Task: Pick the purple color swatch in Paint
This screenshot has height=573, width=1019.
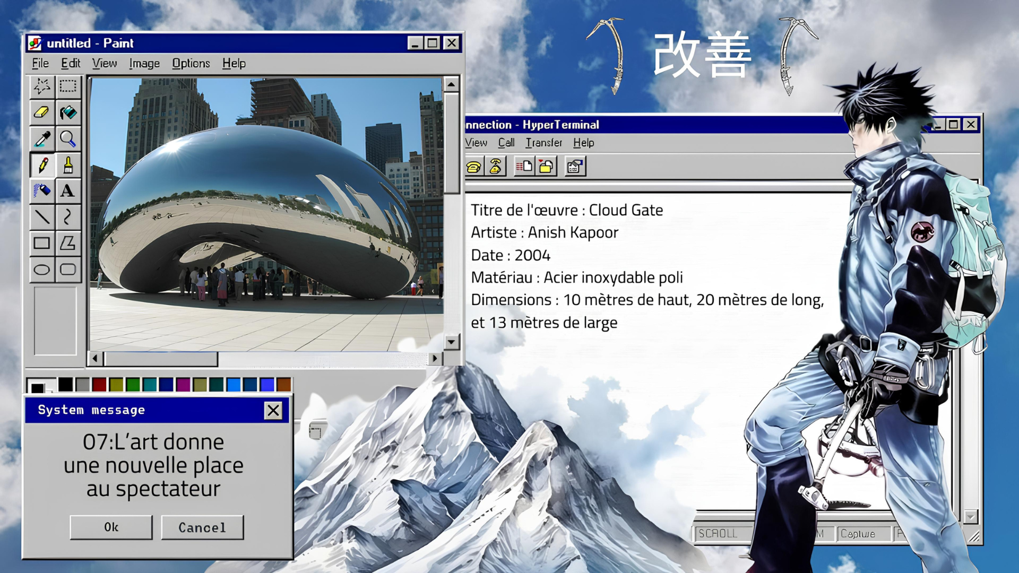Action: (x=183, y=385)
